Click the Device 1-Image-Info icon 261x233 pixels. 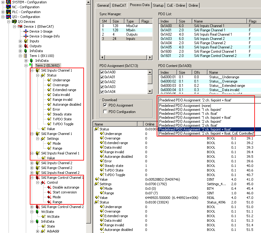26,36
